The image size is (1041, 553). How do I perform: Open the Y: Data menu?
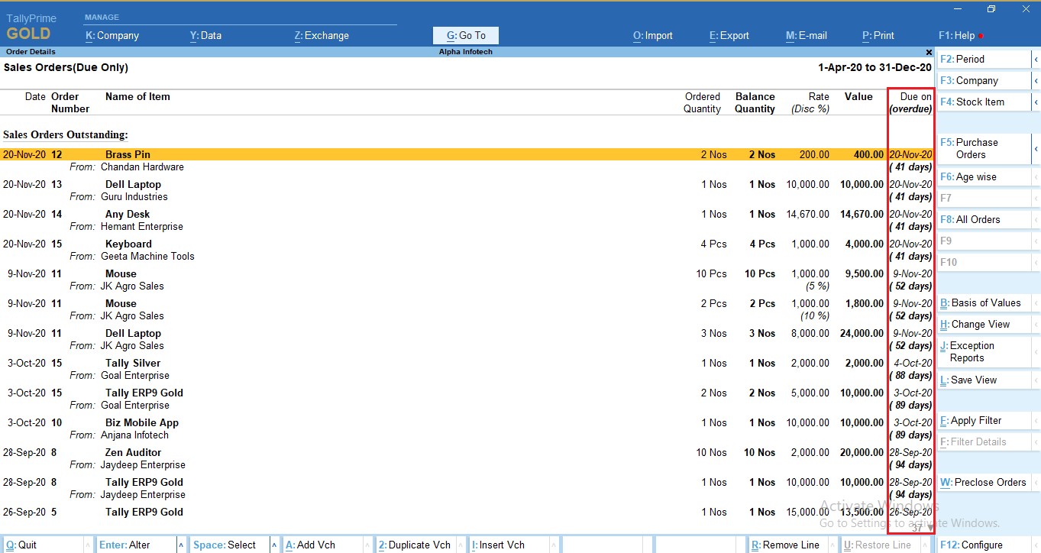pos(205,36)
